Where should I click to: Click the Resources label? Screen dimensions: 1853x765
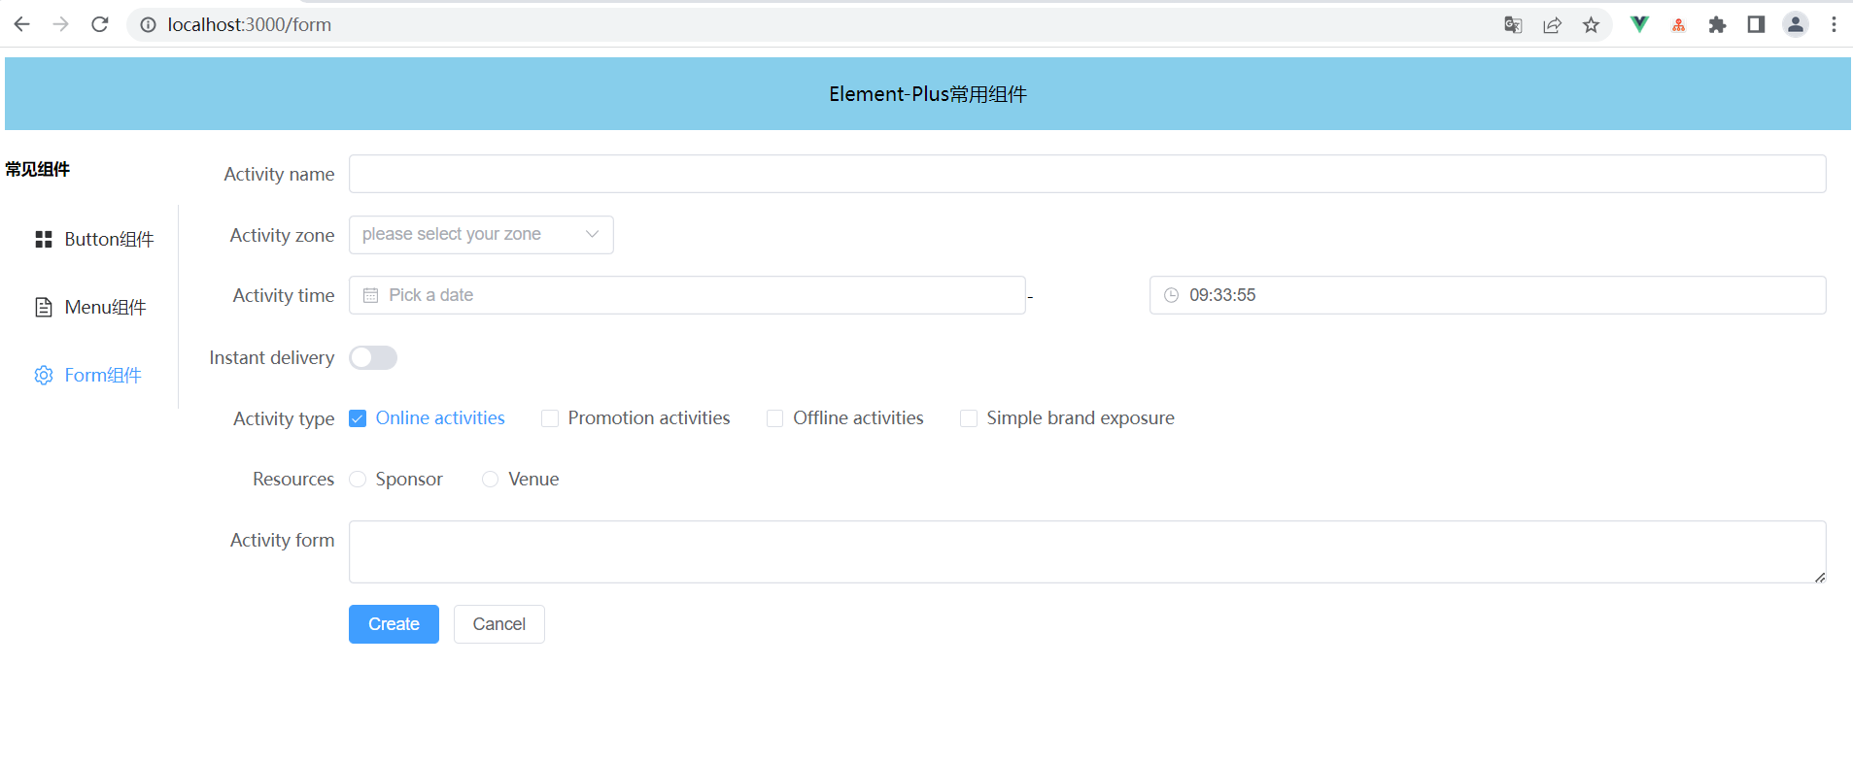(293, 480)
